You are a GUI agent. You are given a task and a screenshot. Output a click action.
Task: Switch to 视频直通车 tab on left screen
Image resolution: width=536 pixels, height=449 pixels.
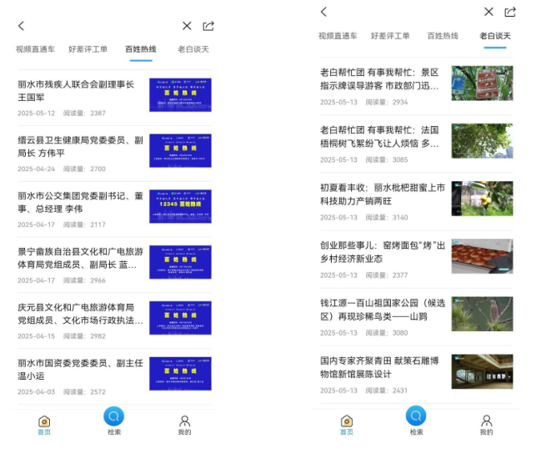pos(35,49)
